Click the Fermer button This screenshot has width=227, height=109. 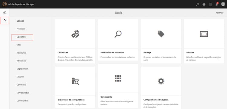219,13
